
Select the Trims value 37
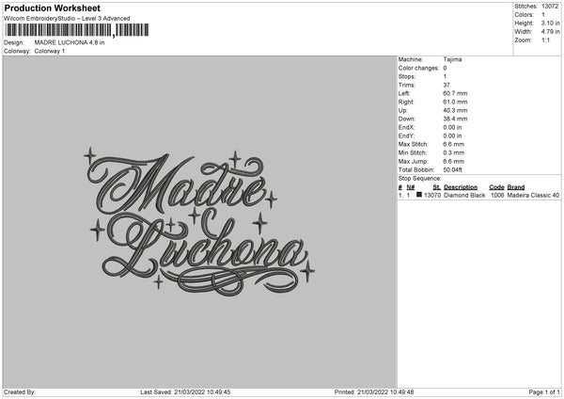click(x=446, y=85)
